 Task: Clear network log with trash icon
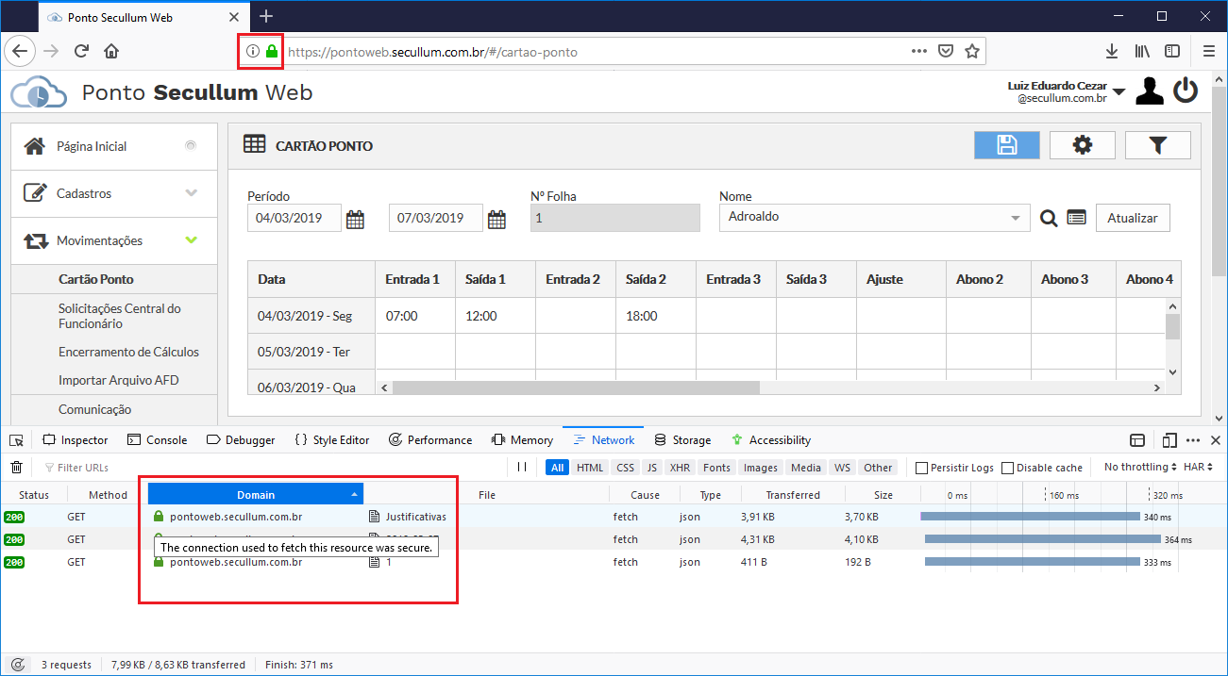coord(16,468)
